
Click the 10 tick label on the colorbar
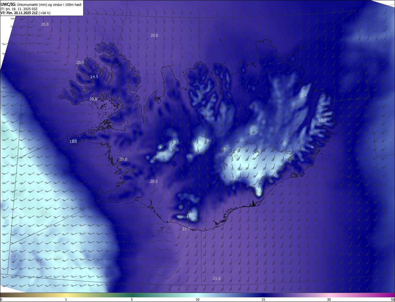pyautogui.click(x=197, y=300)
